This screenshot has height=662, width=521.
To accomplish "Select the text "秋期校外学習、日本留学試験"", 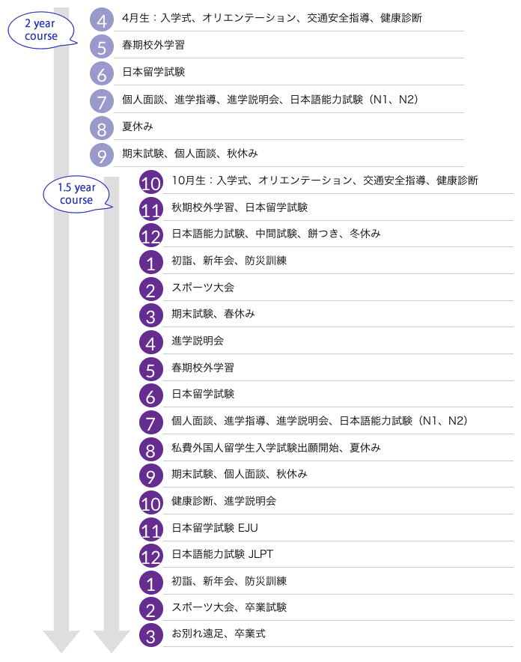I will [240, 207].
